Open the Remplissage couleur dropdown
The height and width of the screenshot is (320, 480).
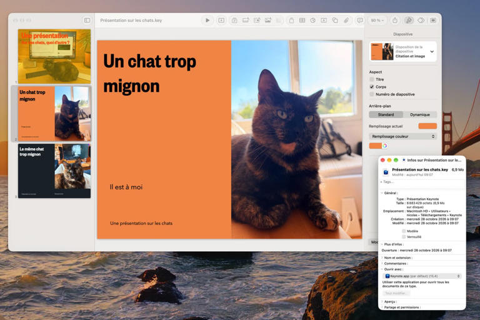tap(403, 136)
